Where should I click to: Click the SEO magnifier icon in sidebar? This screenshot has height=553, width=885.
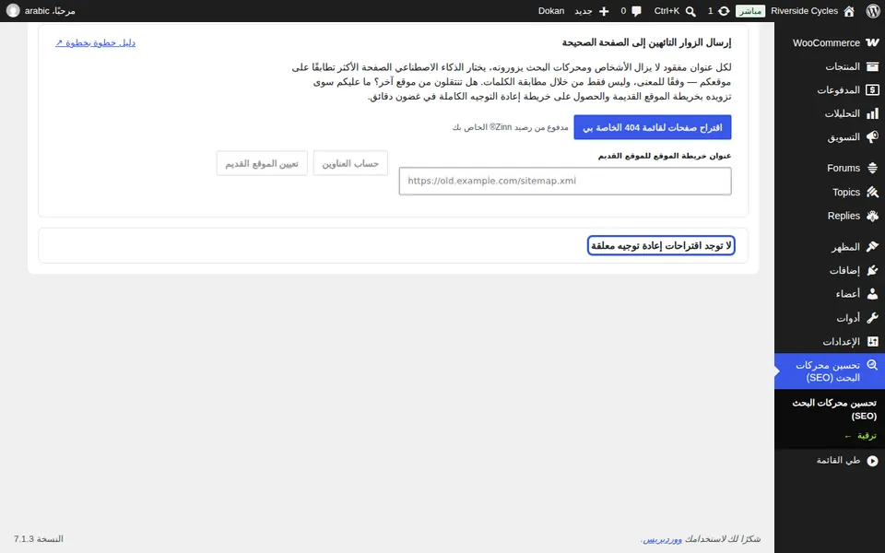[872, 365]
